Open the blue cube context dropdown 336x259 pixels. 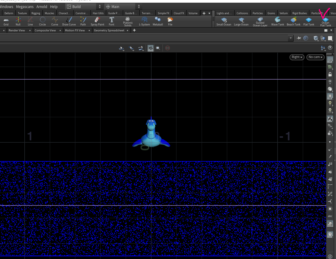click(316, 38)
